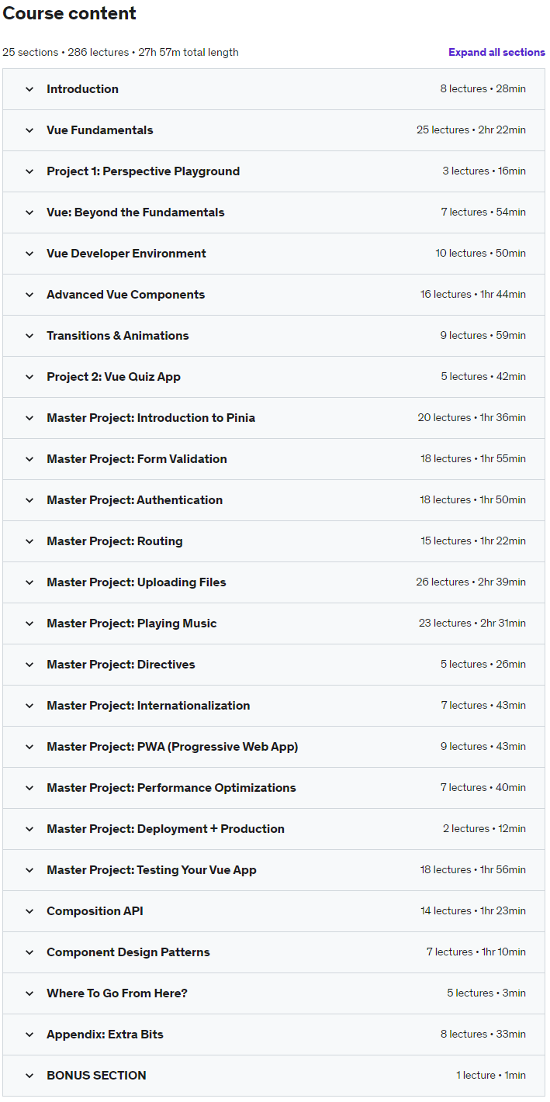Click chevron for Introduction to Pinia section

pyautogui.click(x=29, y=418)
